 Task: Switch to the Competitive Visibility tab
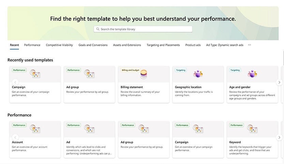point(59,45)
